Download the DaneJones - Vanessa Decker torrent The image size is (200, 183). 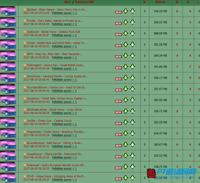[x=133, y=78]
